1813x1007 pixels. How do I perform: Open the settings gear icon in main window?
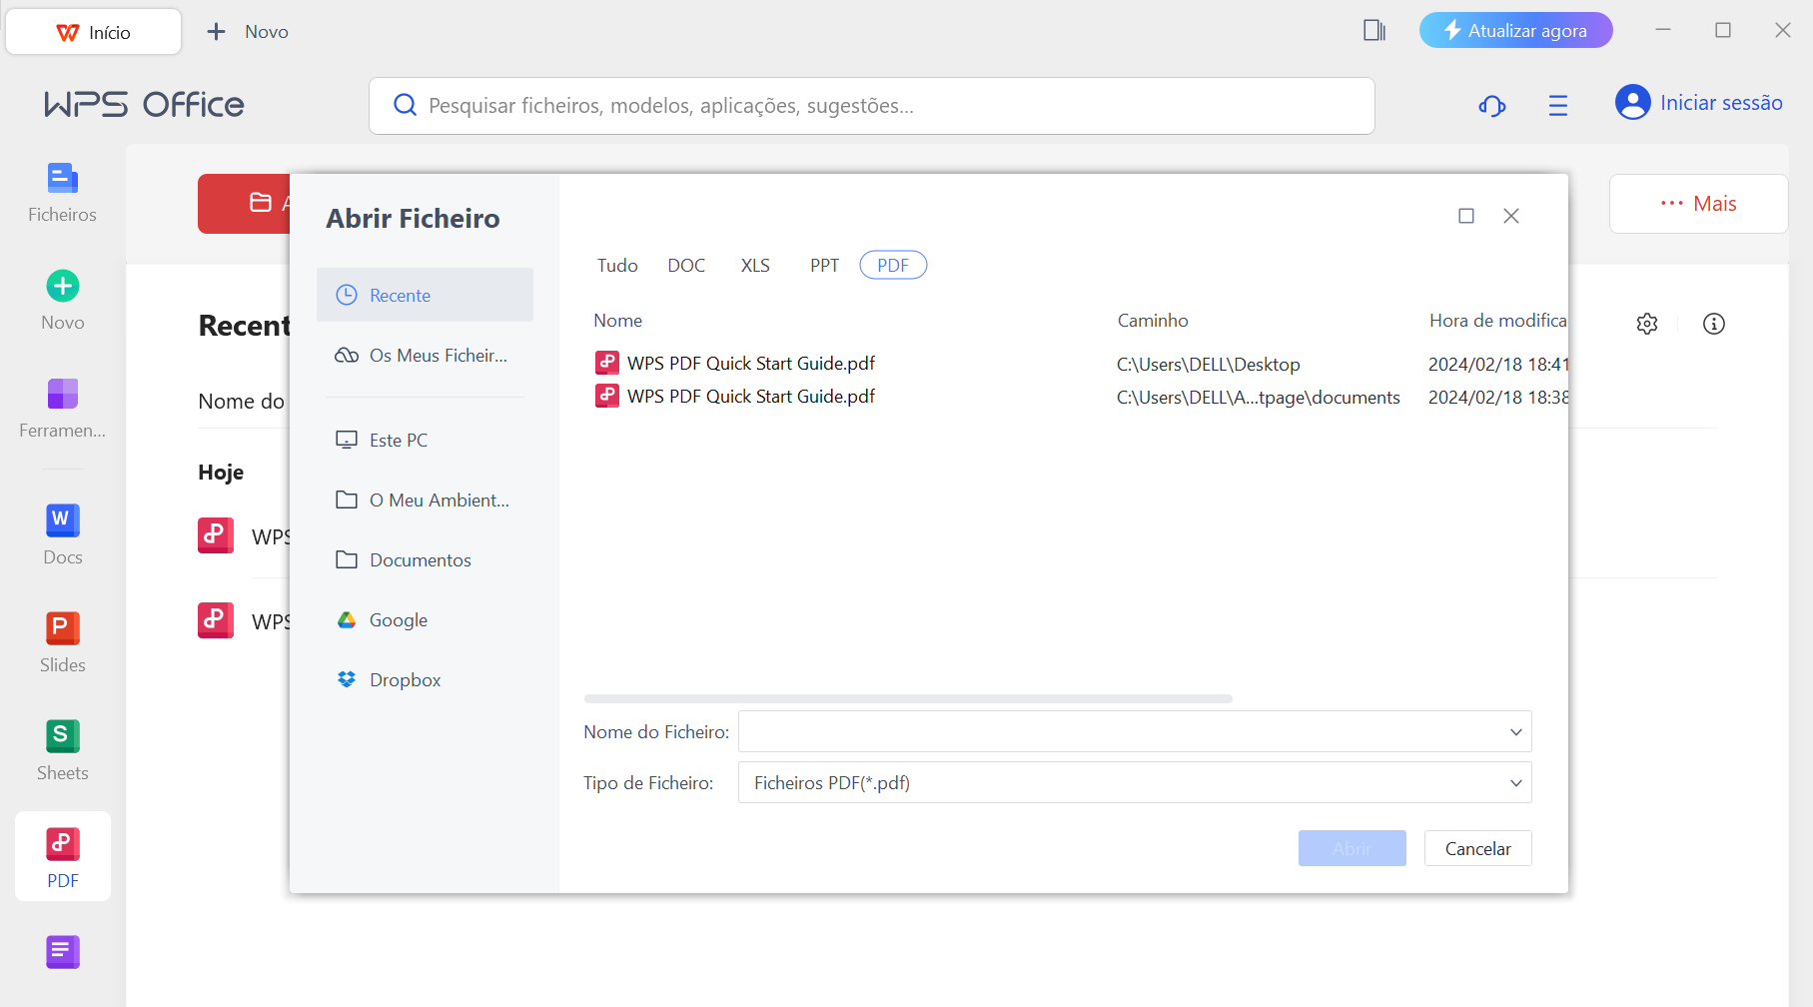(x=1647, y=324)
